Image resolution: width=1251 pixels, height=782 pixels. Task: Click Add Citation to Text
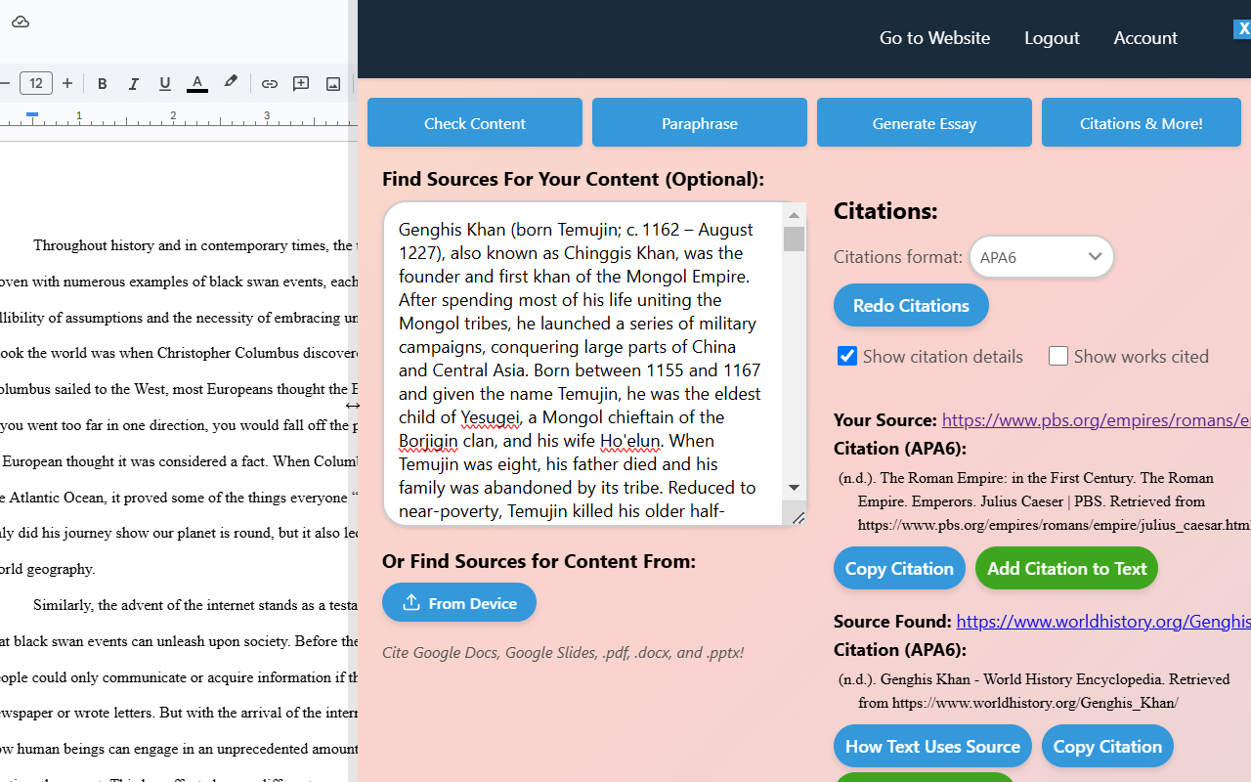click(x=1065, y=568)
